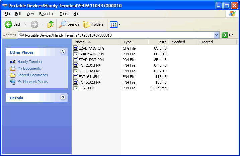Open the Favorites menu

47,14
